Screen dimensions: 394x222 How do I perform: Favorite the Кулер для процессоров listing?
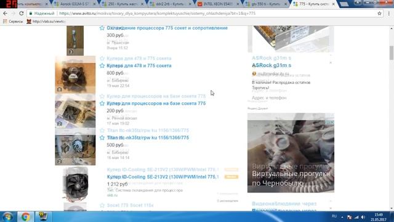point(102,104)
